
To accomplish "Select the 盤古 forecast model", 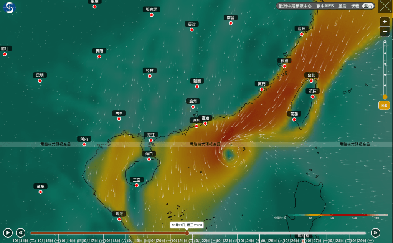I will [x=368, y=6].
